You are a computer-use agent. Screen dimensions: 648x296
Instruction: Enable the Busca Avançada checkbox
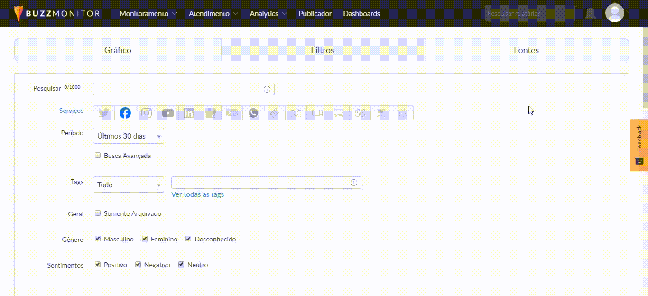point(98,155)
